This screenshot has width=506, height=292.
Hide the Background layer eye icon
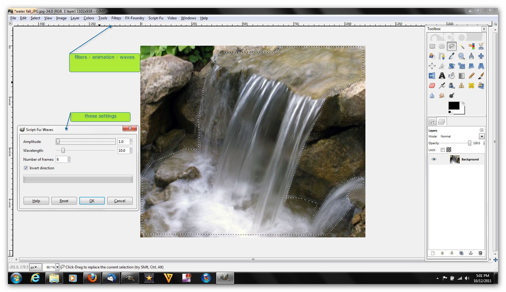[x=434, y=159]
